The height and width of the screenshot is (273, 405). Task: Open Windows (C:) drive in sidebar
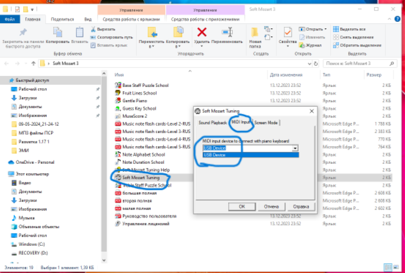point(28,244)
